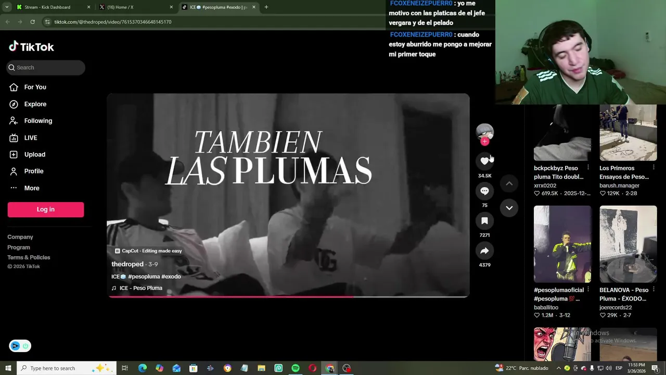
Task: Click the joerecords22 author name
Action: [616, 307]
